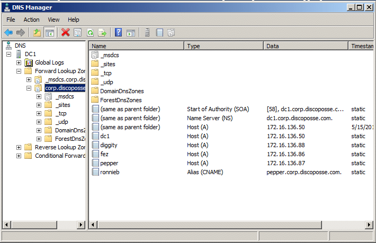Viewport: 376px width, 243px height.
Task: Click the New Server tower icon
Action: click(147, 33)
